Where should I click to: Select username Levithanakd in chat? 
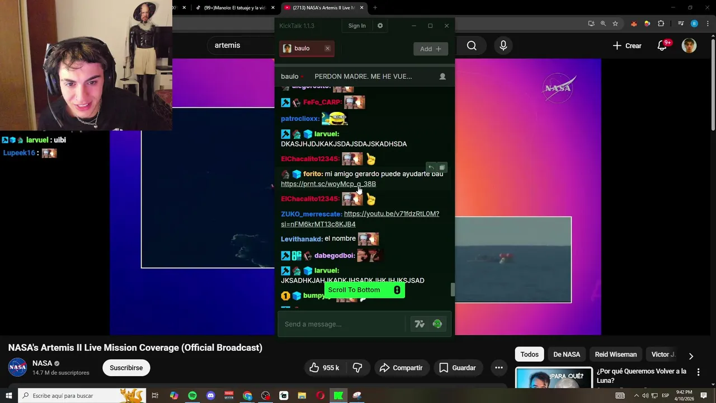301,239
